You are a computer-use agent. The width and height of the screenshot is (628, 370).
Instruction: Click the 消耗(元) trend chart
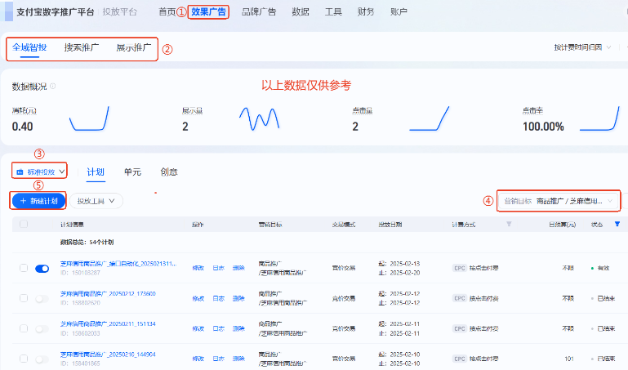(x=89, y=118)
